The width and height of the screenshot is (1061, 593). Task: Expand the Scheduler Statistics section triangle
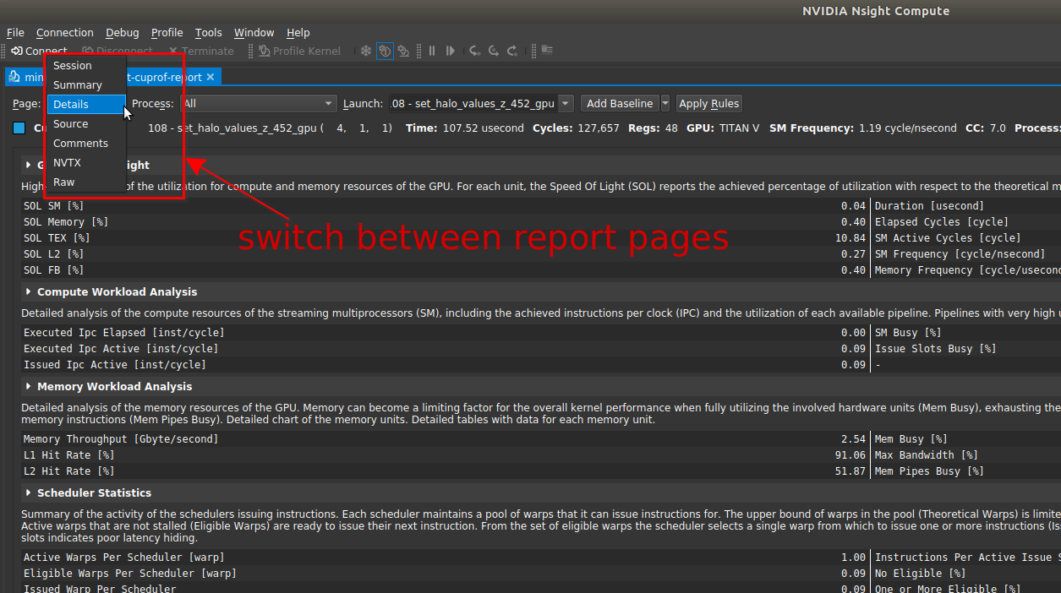pos(29,493)
